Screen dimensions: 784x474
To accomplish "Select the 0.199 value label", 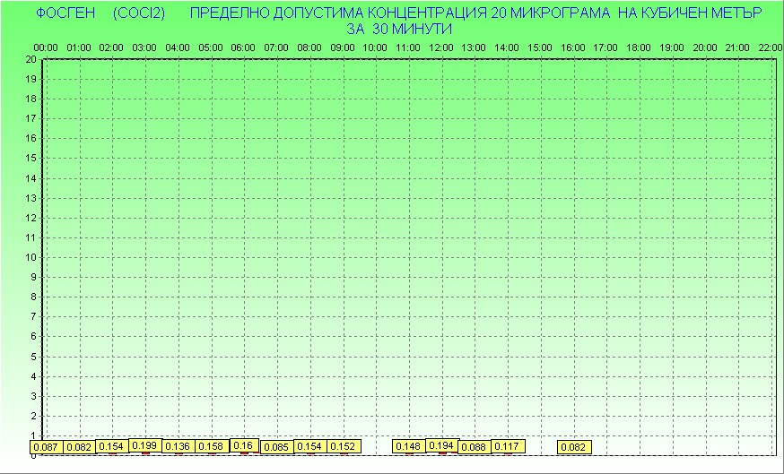I will click(145, 445).
